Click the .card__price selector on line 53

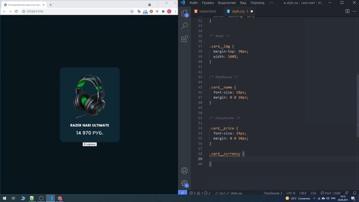click(222, 128)
